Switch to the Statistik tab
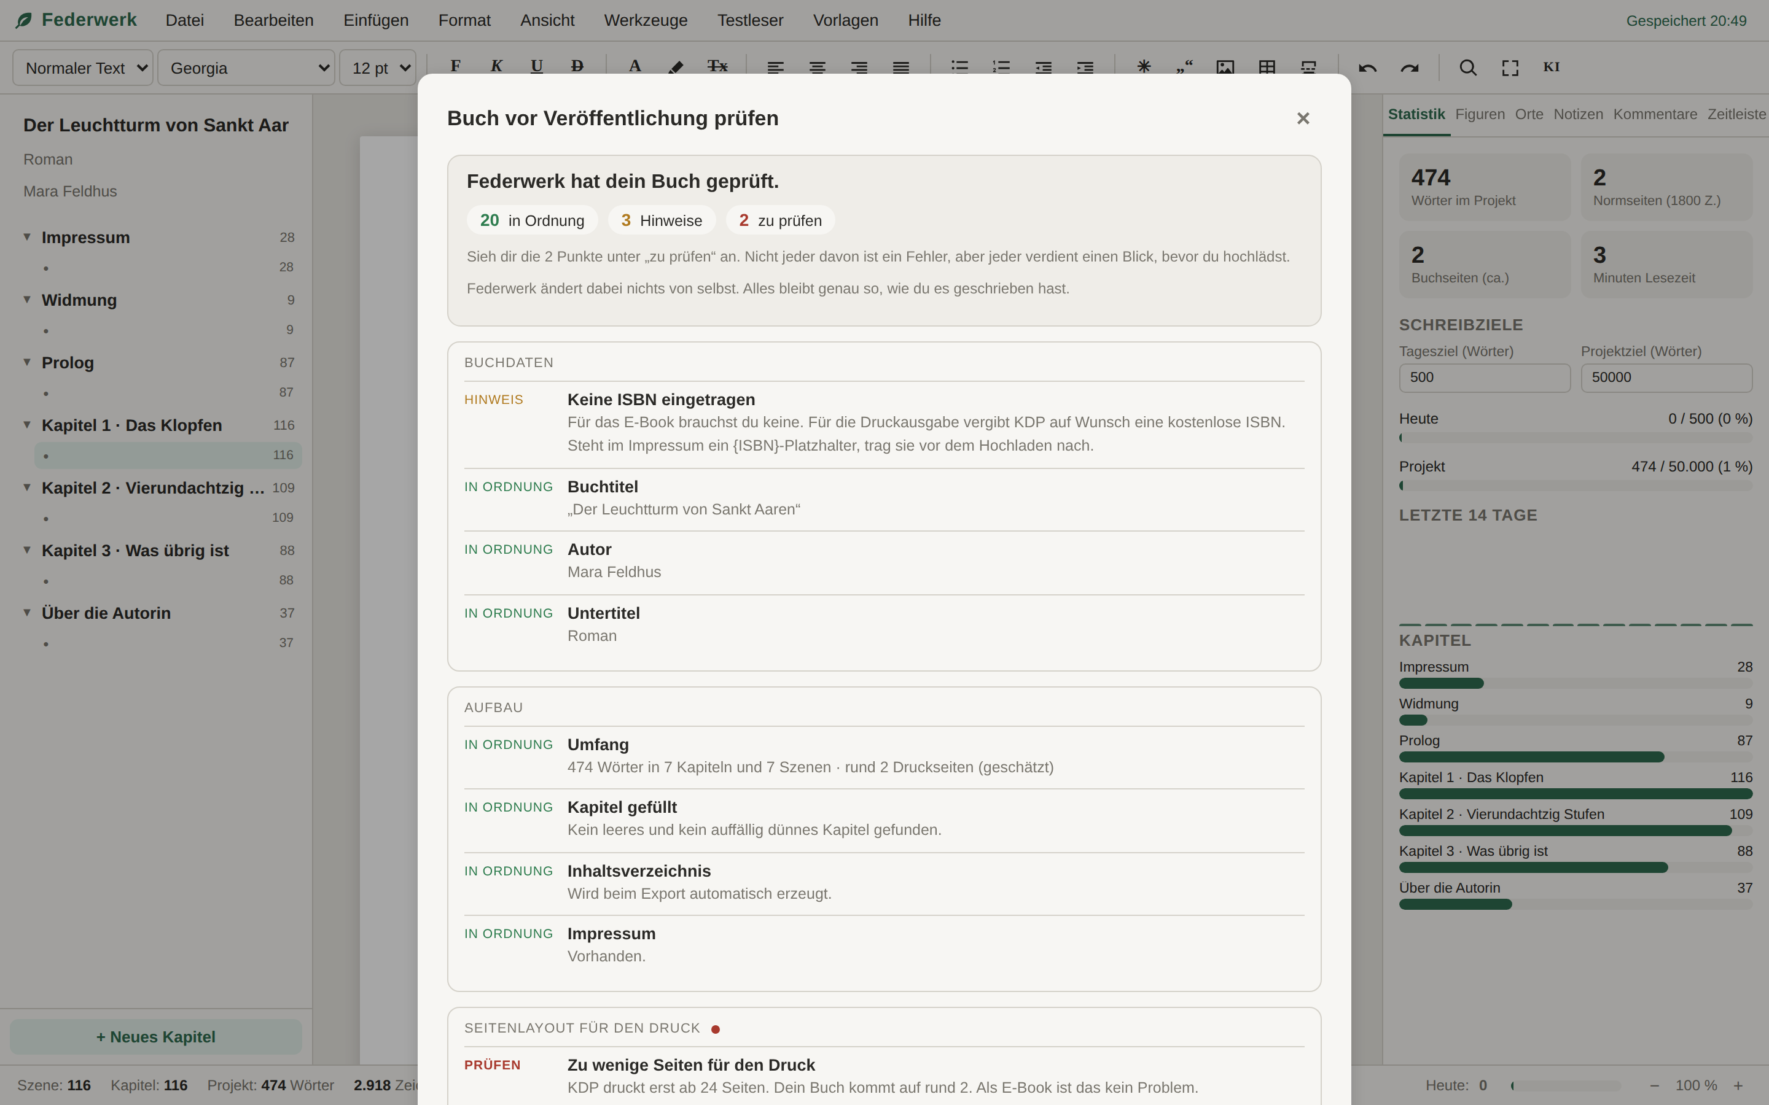This screenshot has width=1769, height=1105. (1416, 115)
